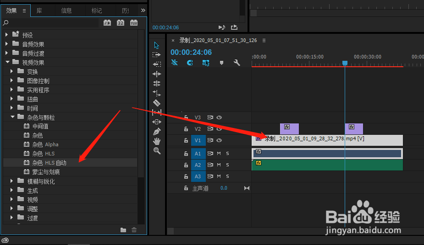Show hidden panel tabs overflow chevron
This screenshot has width=424, height=245.
pos(143,10)
